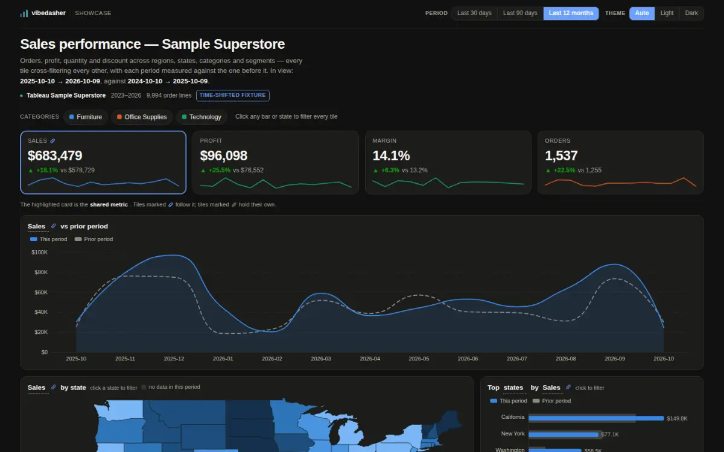Click link icon in Sales by state title
This screenshot has height=452, width=724.
click(x=54, y=387)
